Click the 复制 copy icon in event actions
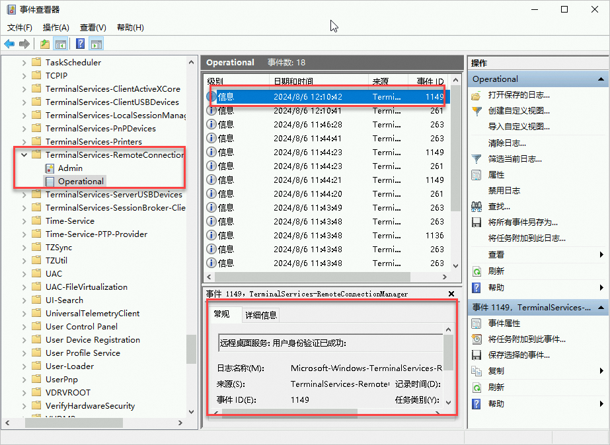Screen dimensions: 610x445 477,371
